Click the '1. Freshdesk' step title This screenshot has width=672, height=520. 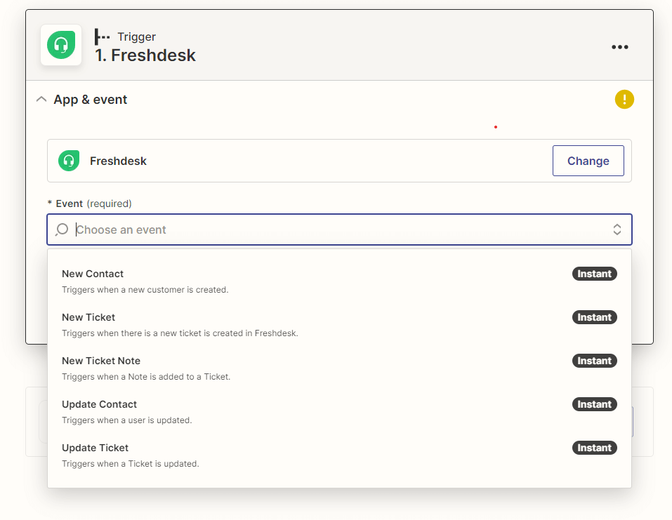(x=145, y=55)
